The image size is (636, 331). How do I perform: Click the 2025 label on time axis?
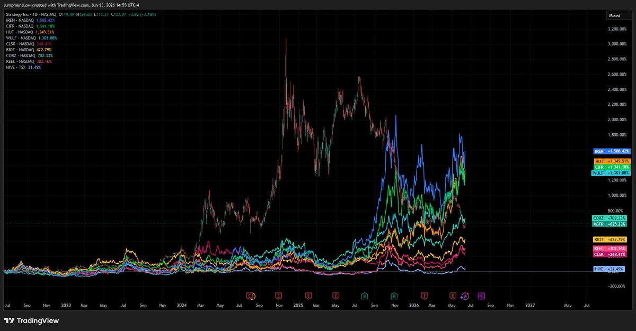298,305
